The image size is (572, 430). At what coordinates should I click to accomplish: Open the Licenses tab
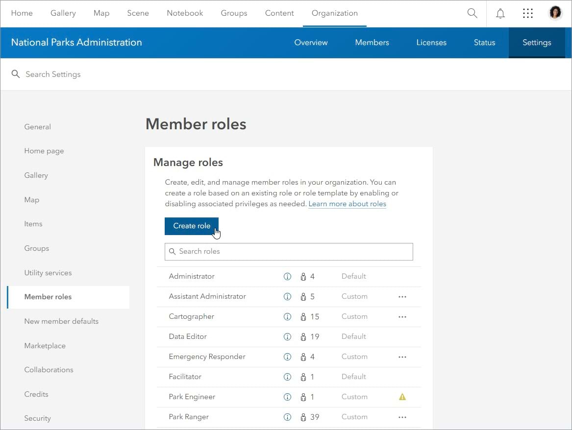pos(431,43)
